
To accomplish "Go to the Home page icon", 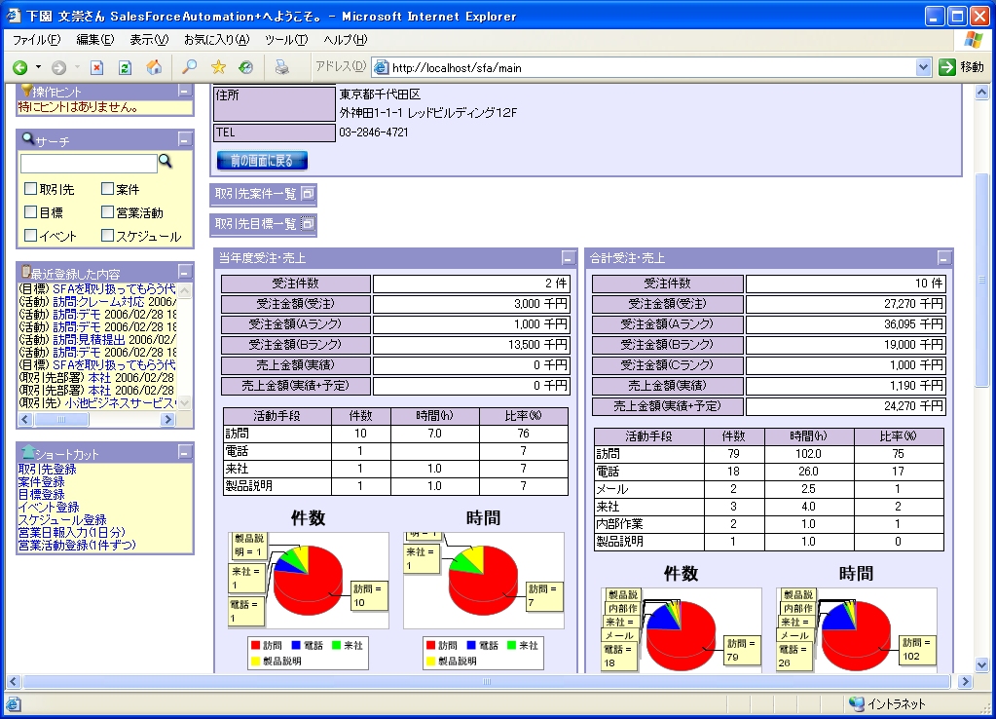I will click(x=155, y=67).
